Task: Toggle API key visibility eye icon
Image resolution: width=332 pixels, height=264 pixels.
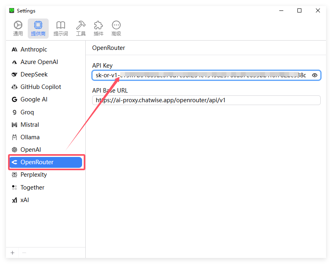Action: coord(315,75)
